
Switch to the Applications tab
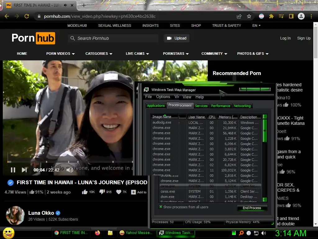[x=156, y=105]
